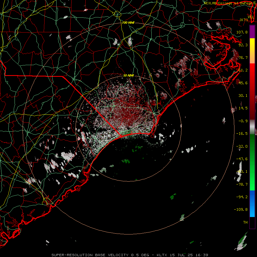Click the -0.9 velocity scale value
The image size is (257, 257).
tap(243, 121)
